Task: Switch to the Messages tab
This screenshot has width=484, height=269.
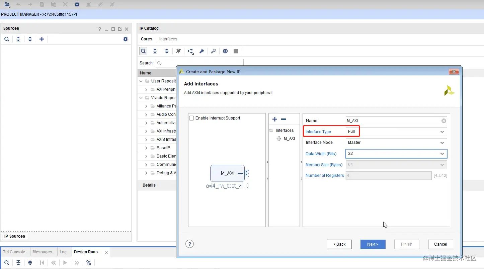Action: pyautogui.click(x=42, y=252)
